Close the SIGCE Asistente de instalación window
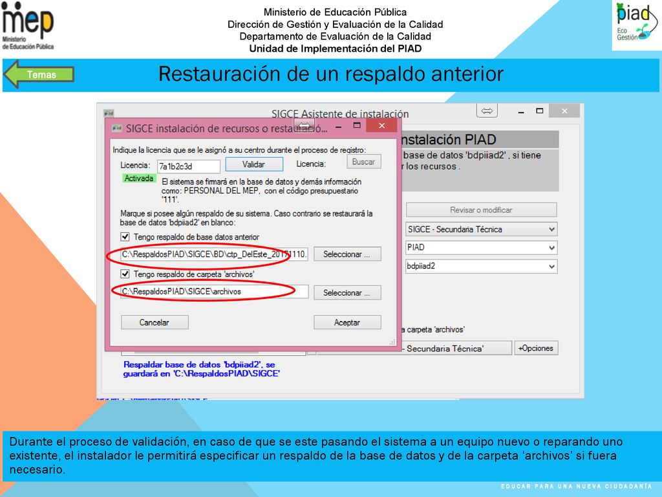This screenshot has width=662, height=497. pyautogui.click(x=564, y=111)
